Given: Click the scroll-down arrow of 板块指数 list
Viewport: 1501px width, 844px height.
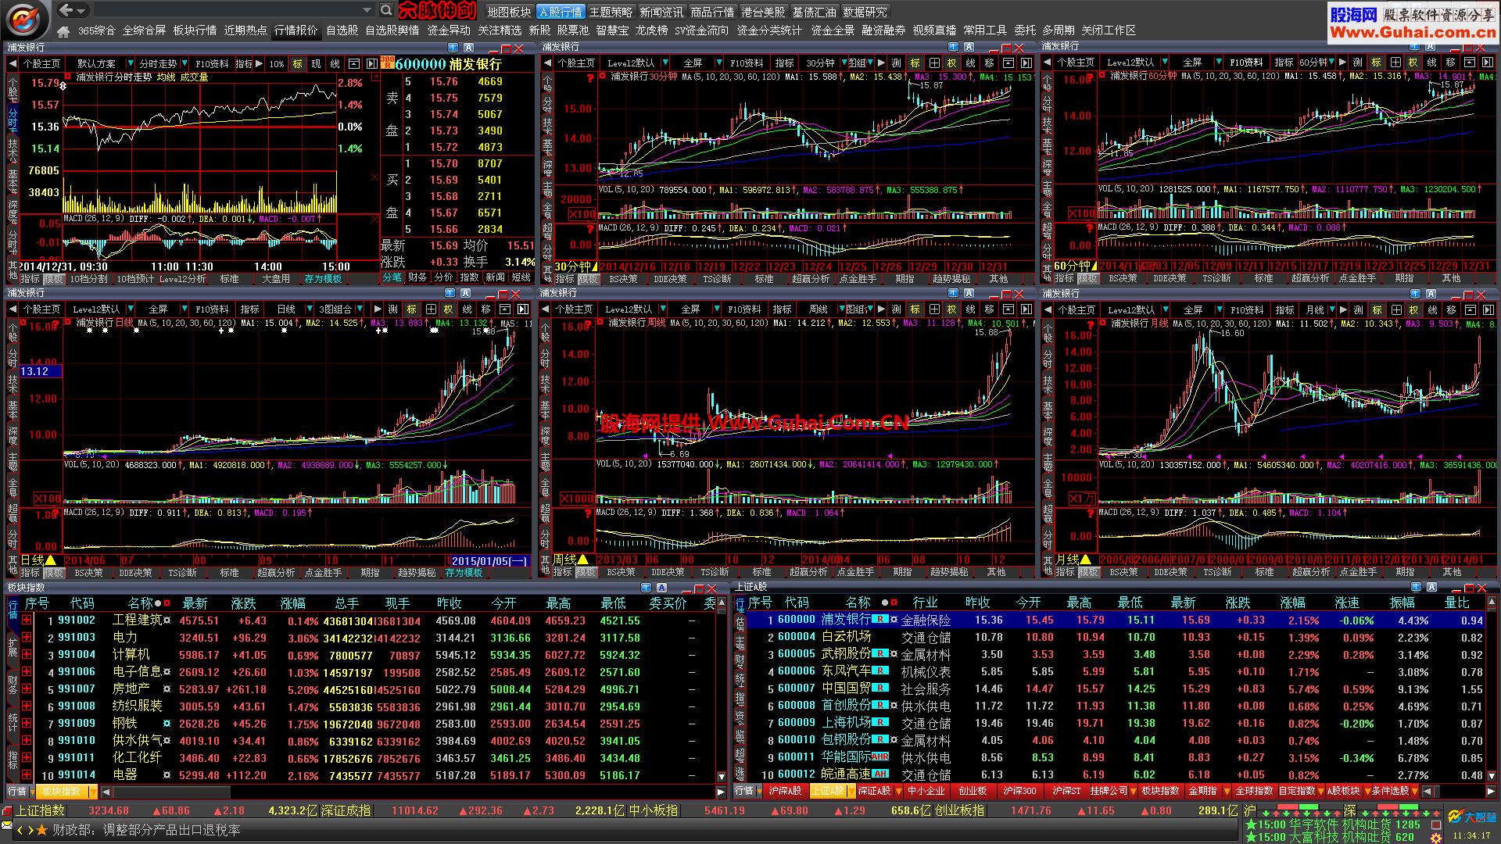Looking at the screenshot, I should click(x=721, y=776).
